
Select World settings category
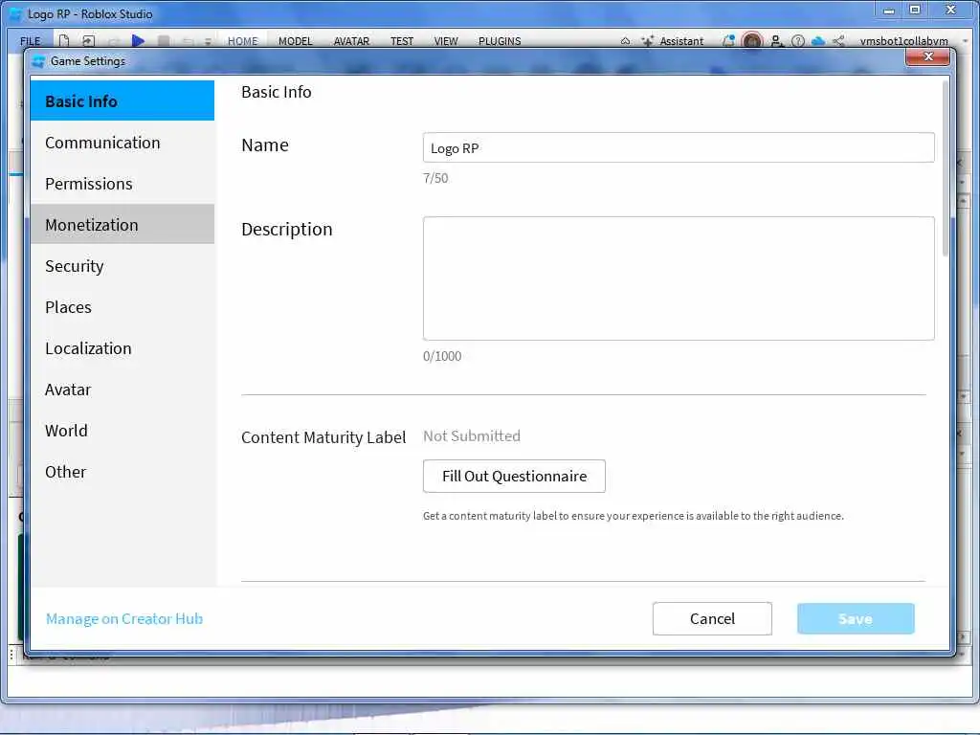click(x=122, y=431)
